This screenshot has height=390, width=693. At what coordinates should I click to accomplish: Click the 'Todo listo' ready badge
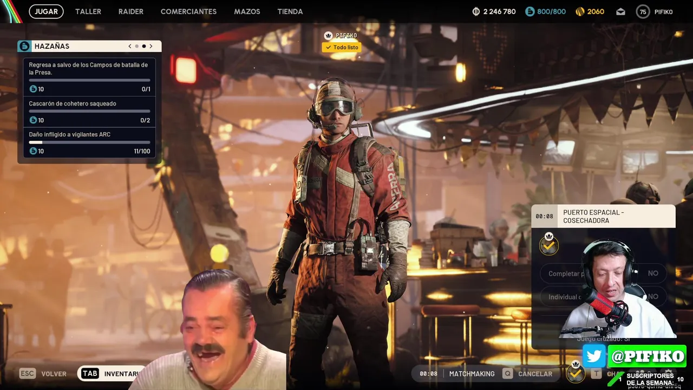(342, 47)
